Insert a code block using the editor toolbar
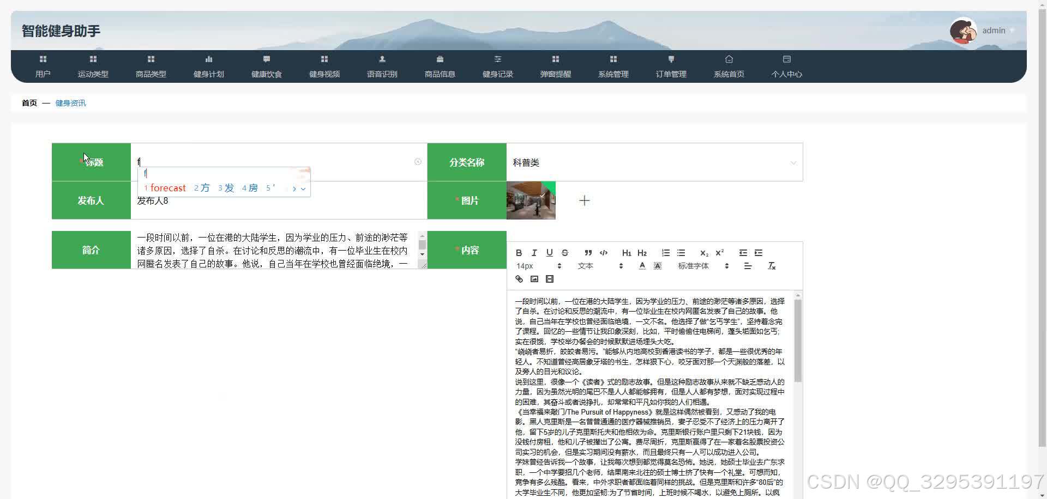This screenshot has height=499, width=1047. click(x=604, y=252)
